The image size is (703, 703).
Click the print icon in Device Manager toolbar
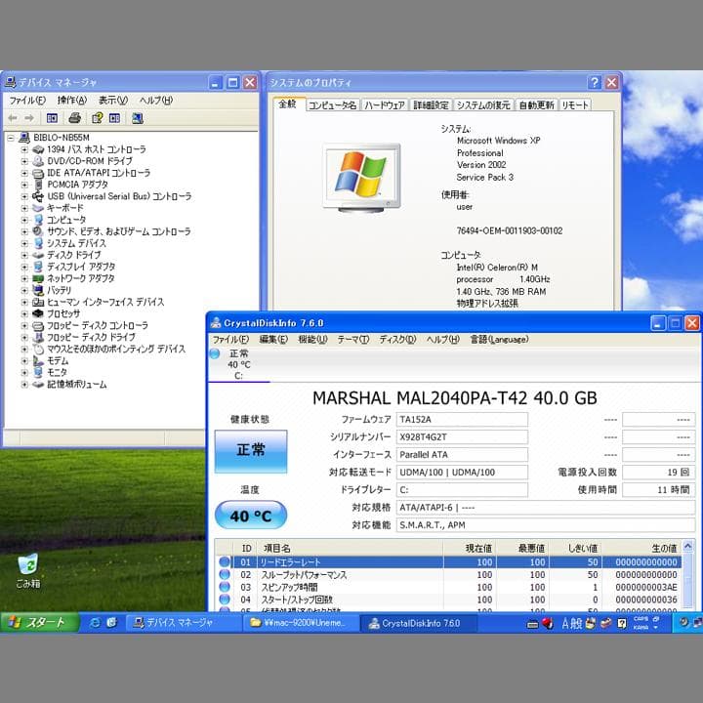click(74, 118)
